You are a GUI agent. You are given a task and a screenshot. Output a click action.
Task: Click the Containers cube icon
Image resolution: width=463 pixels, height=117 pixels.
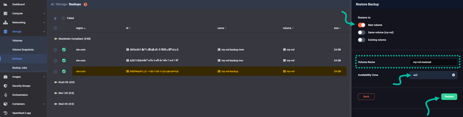tap(5, 104)
